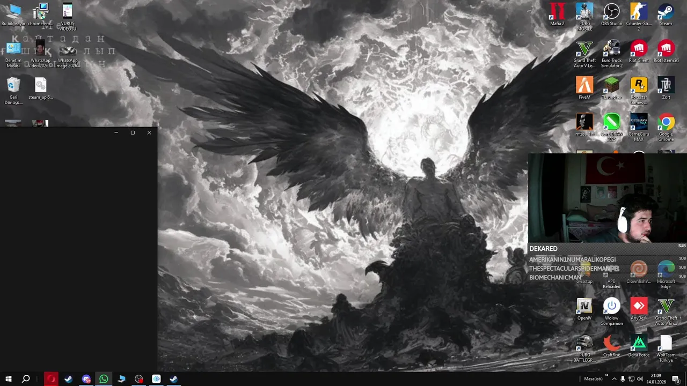Viewport: 687px width, 386px height.
Task: Open the notification center icon
Action: point(676,379)
